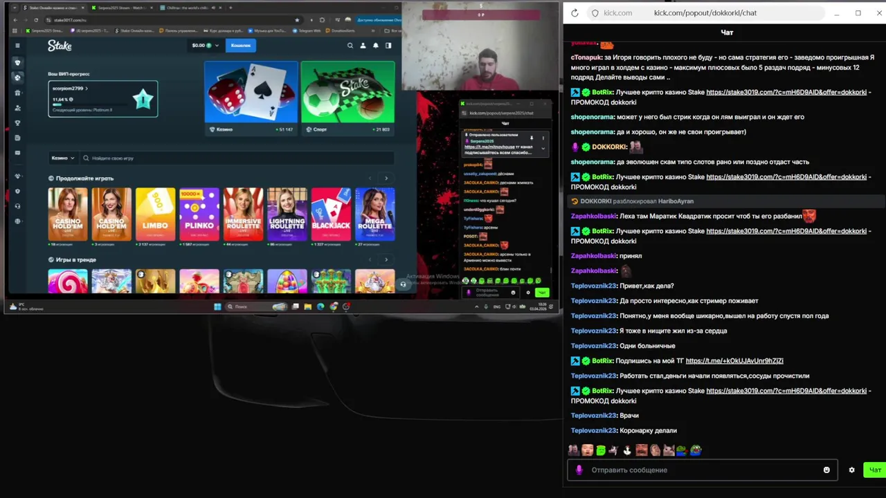Select the casino icon in Stake sidebar
The image size is (886, 498).
(17, 63)
